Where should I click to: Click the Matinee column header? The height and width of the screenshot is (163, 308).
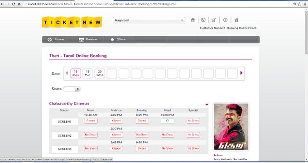click(x=116, y=110)
